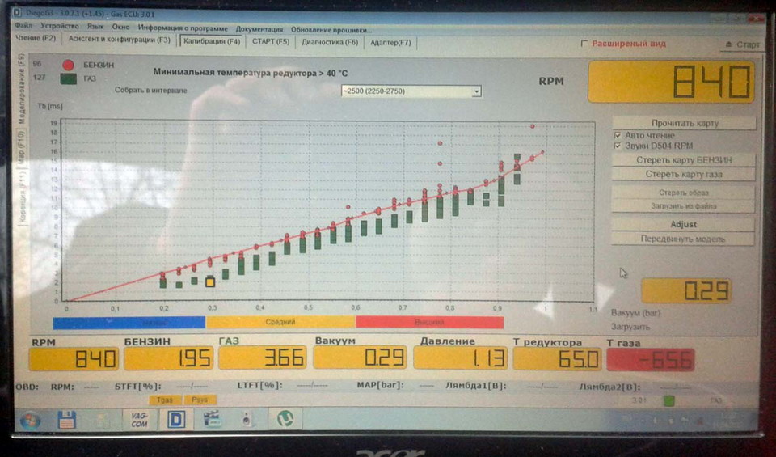
Task: Expand the Старт panel in the top right
Action: click(741, 44)
